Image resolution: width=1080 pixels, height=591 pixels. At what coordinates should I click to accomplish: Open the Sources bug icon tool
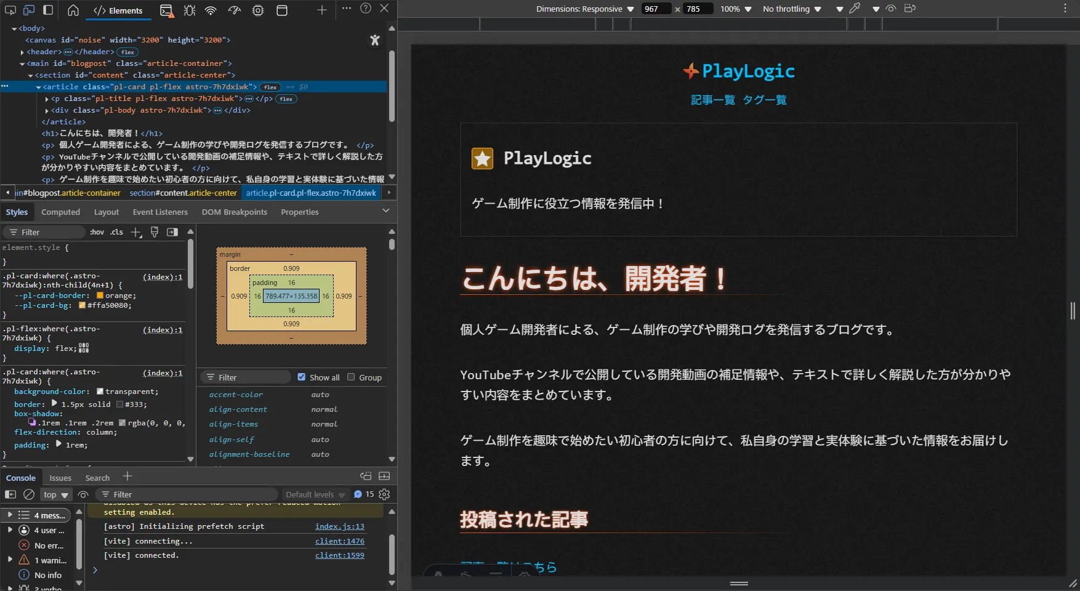(189, 10)
